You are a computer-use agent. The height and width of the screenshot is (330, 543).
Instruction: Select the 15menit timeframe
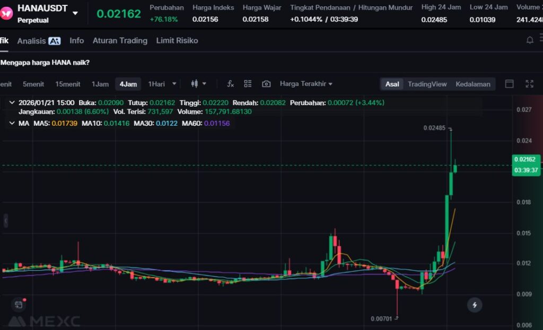68,84
